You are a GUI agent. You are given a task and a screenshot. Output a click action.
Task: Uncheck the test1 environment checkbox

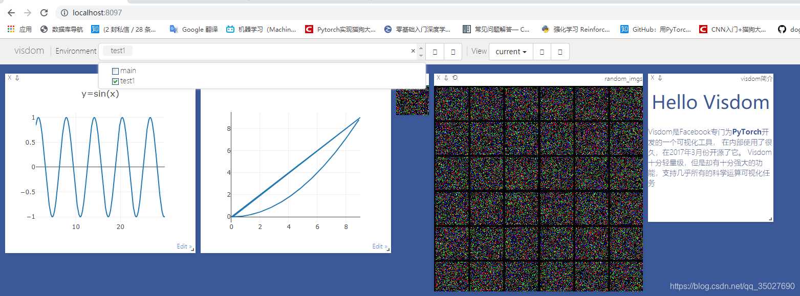click(115, 81)
